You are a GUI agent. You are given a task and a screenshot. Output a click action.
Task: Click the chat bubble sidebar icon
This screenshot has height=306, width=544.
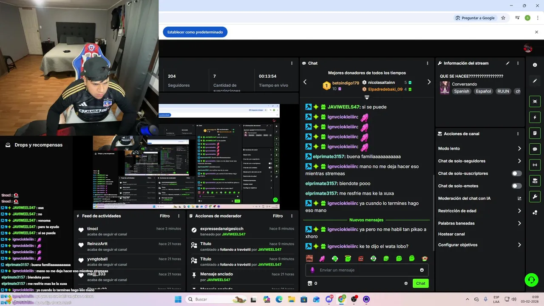tap(535, 149)
